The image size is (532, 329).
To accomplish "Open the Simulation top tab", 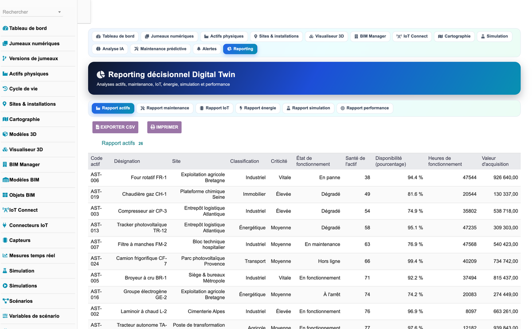I will coord(494,36).
